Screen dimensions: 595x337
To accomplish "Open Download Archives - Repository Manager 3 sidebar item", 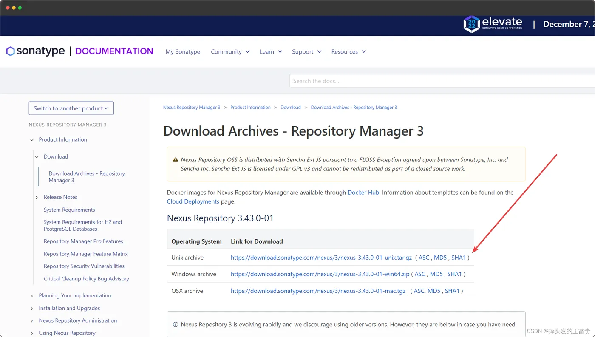I will (x=87, y=177).
